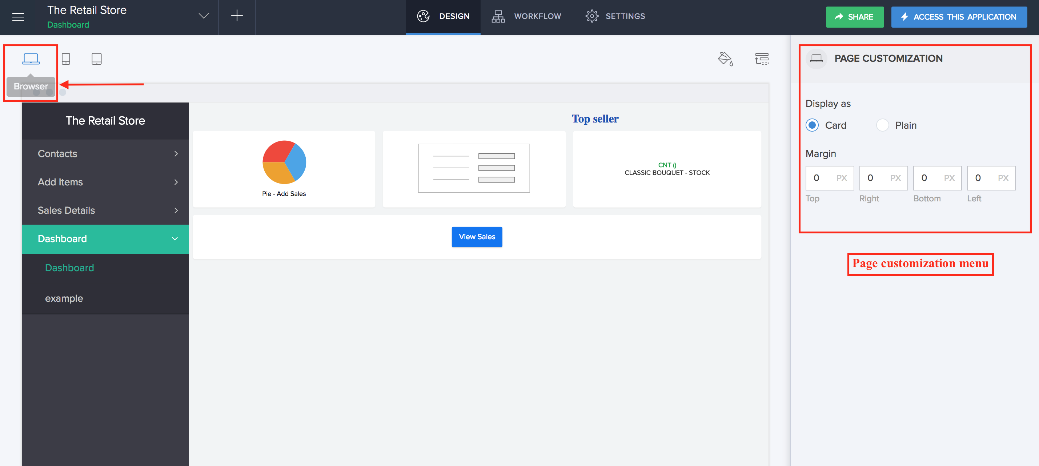Select the Plain display option

coord(882,125)
